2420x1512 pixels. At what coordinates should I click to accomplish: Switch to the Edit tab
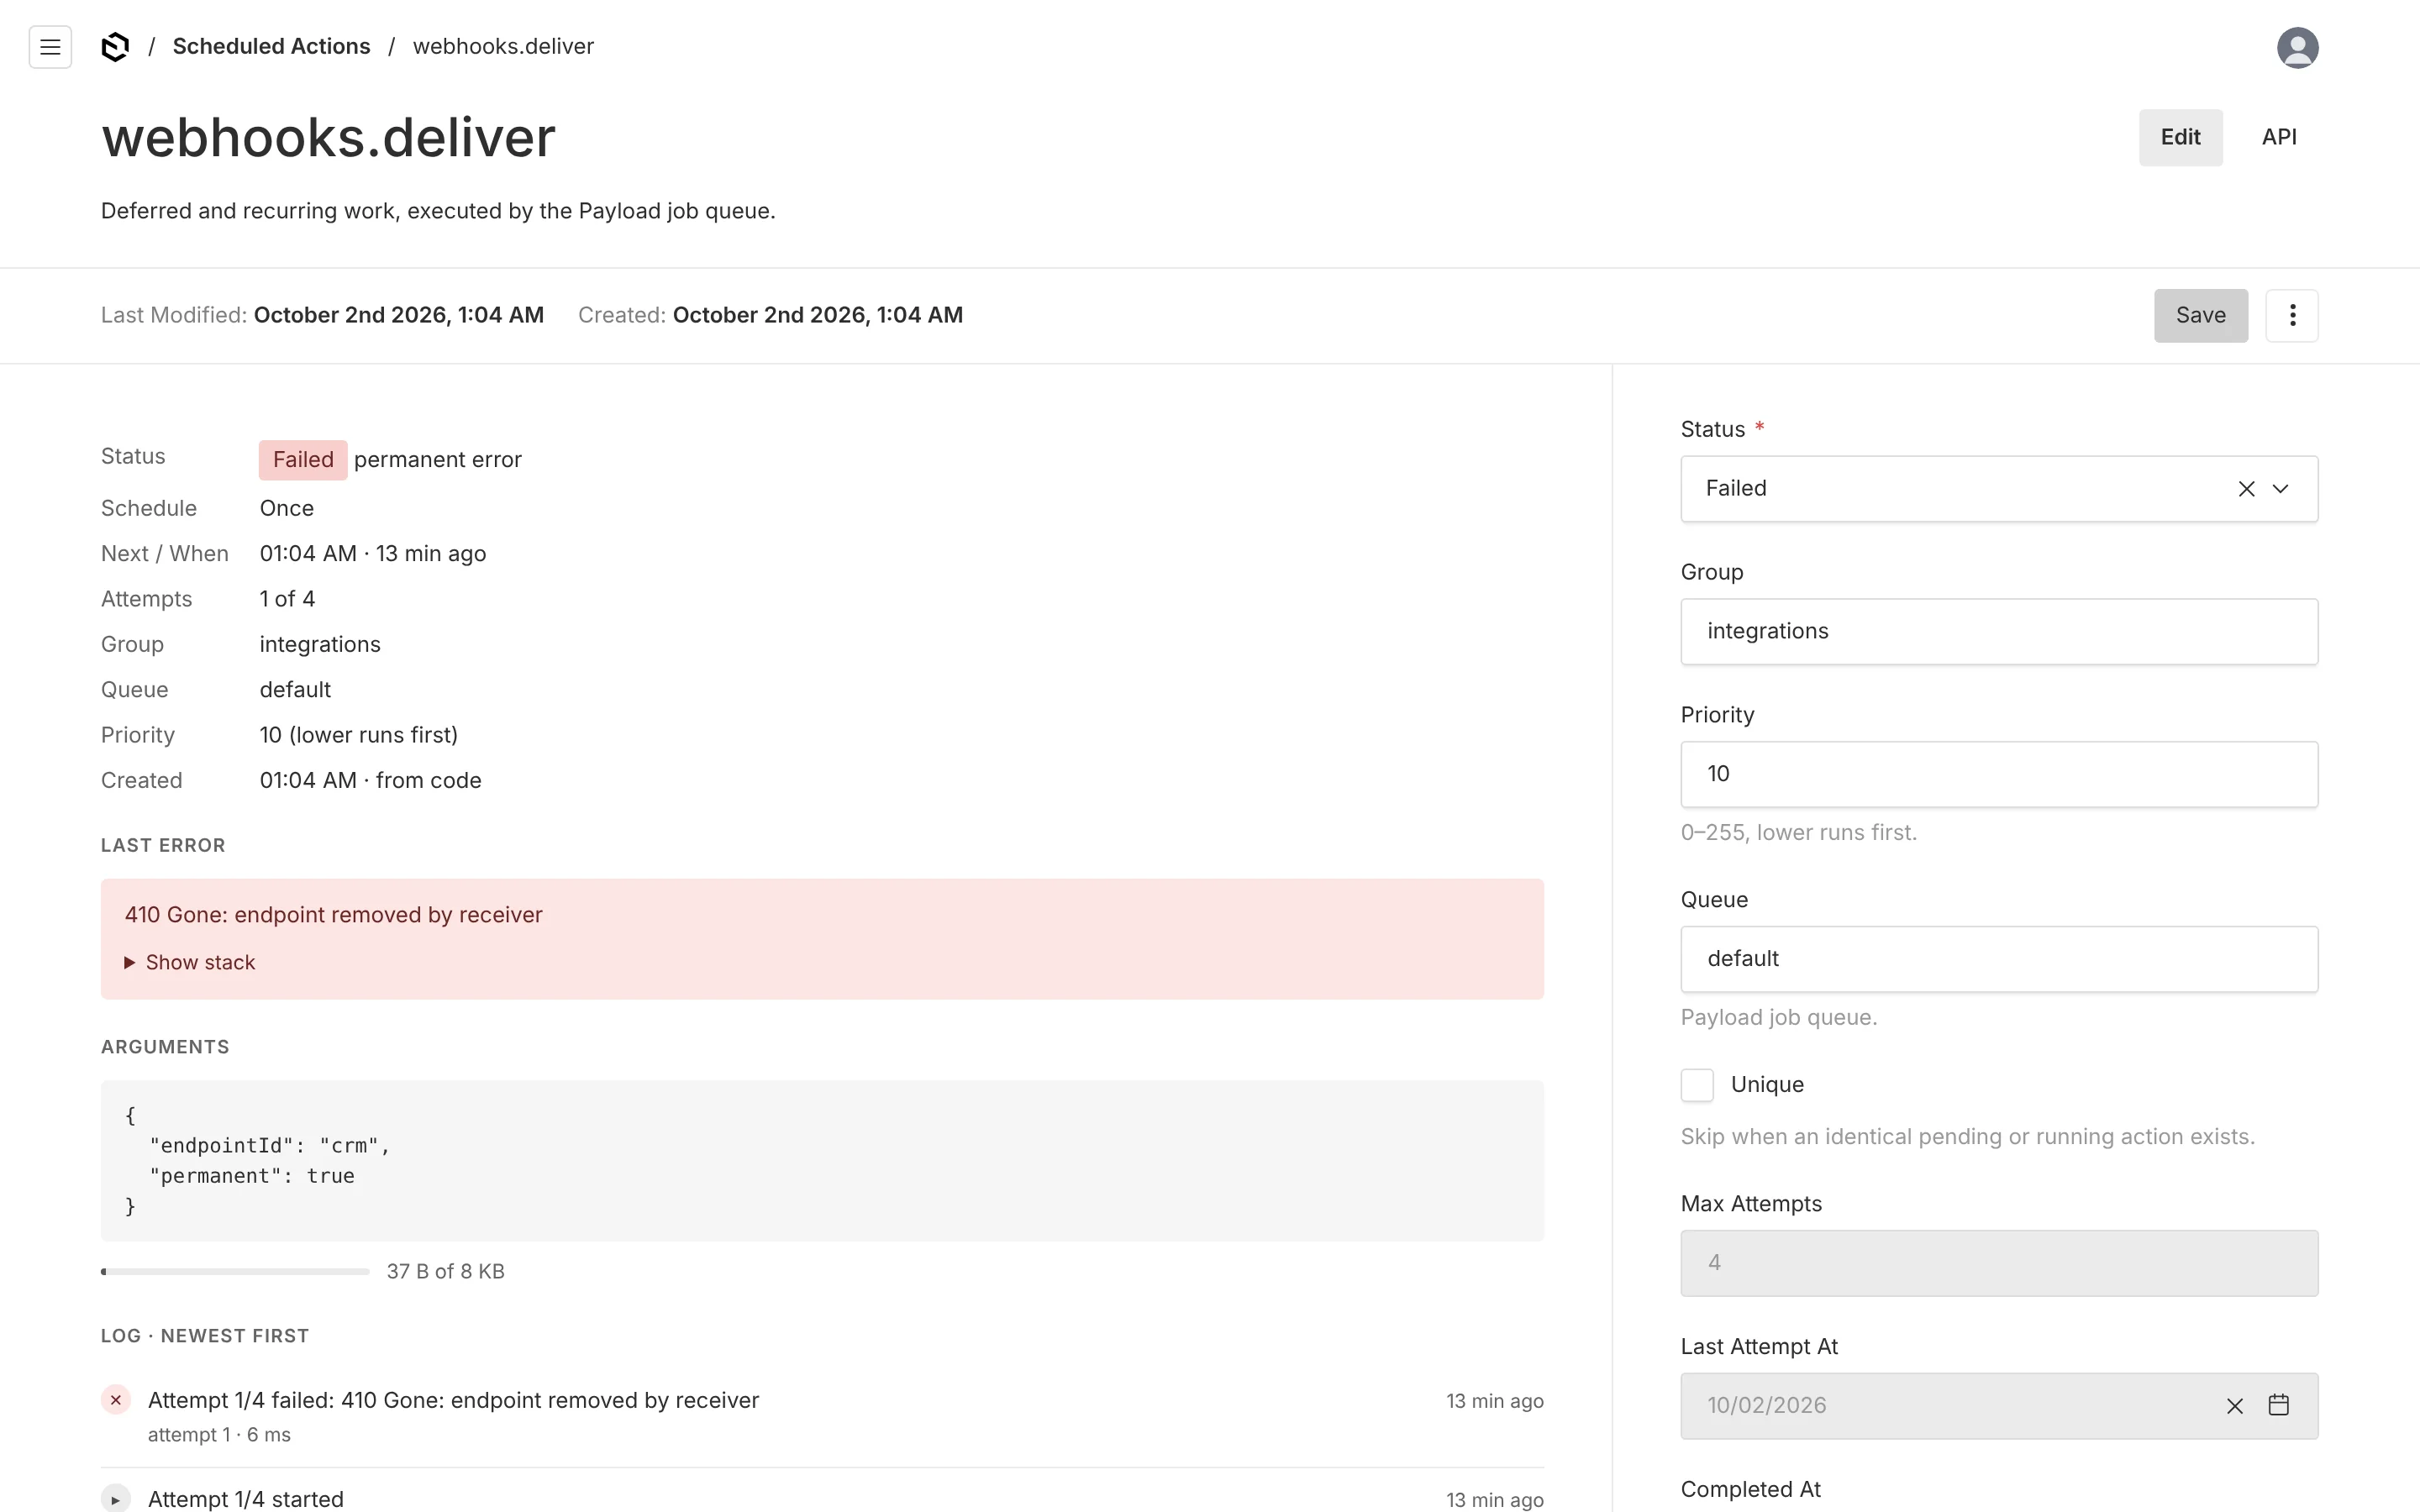click(2180, 138)
